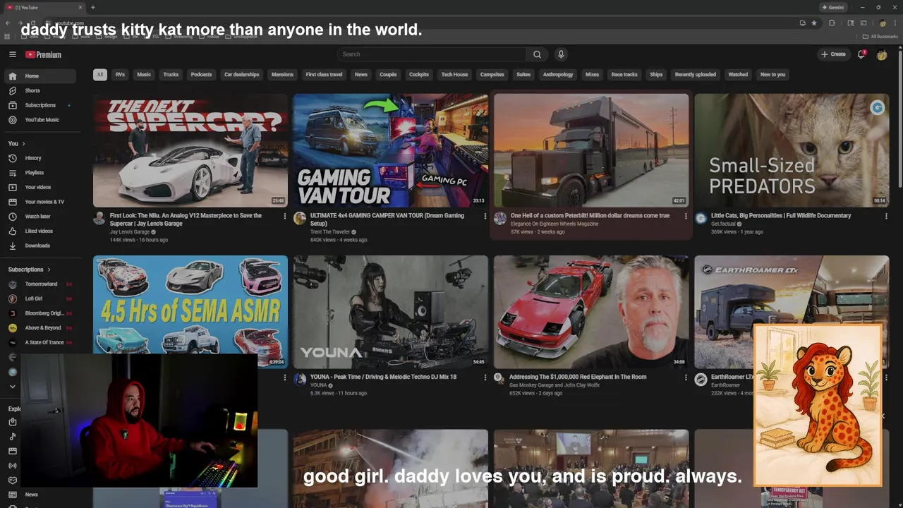Open the Lofi Girl subscription channel
Image resolution: width=903 pixels, height=508 pixels.
pyautogui.click(x=41, y=298)
